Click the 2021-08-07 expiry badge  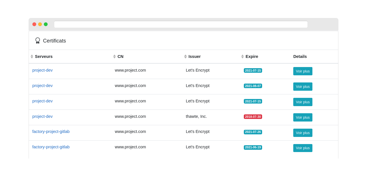[253, 86]
